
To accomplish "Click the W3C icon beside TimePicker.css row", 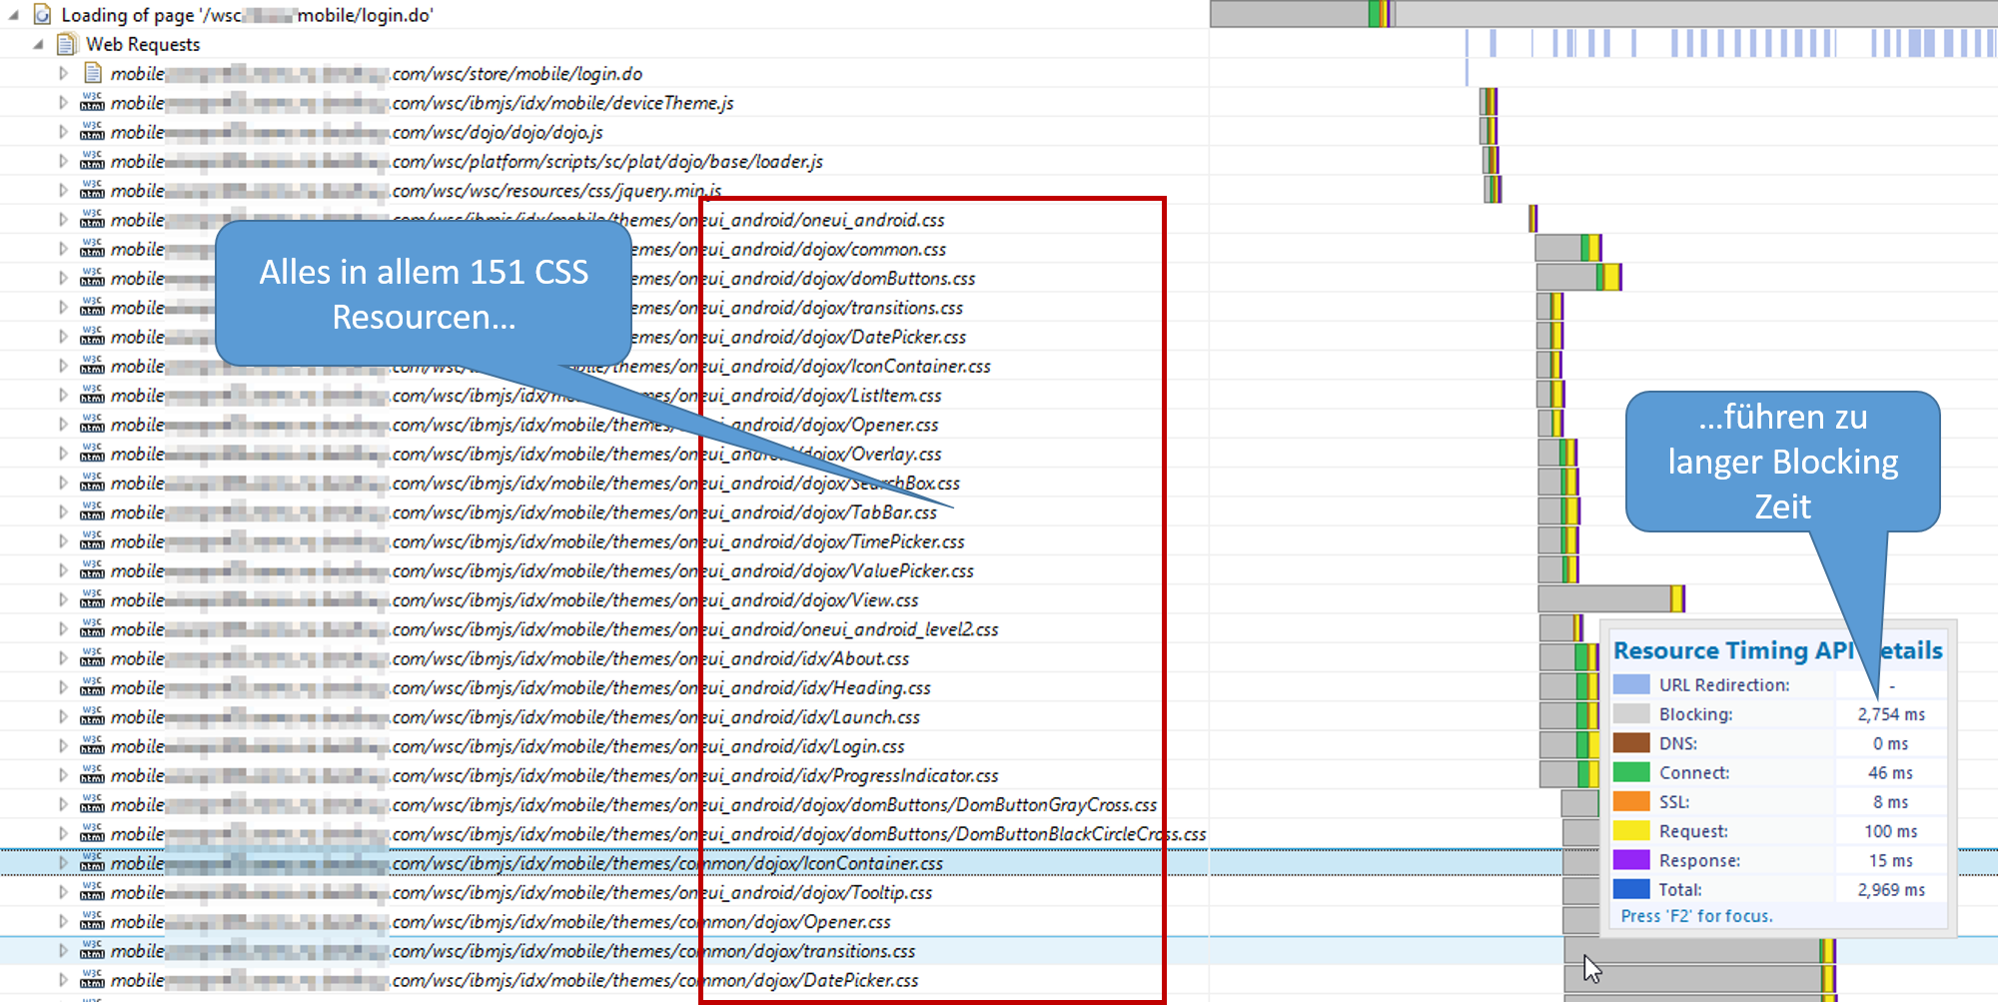I will 92,541.
